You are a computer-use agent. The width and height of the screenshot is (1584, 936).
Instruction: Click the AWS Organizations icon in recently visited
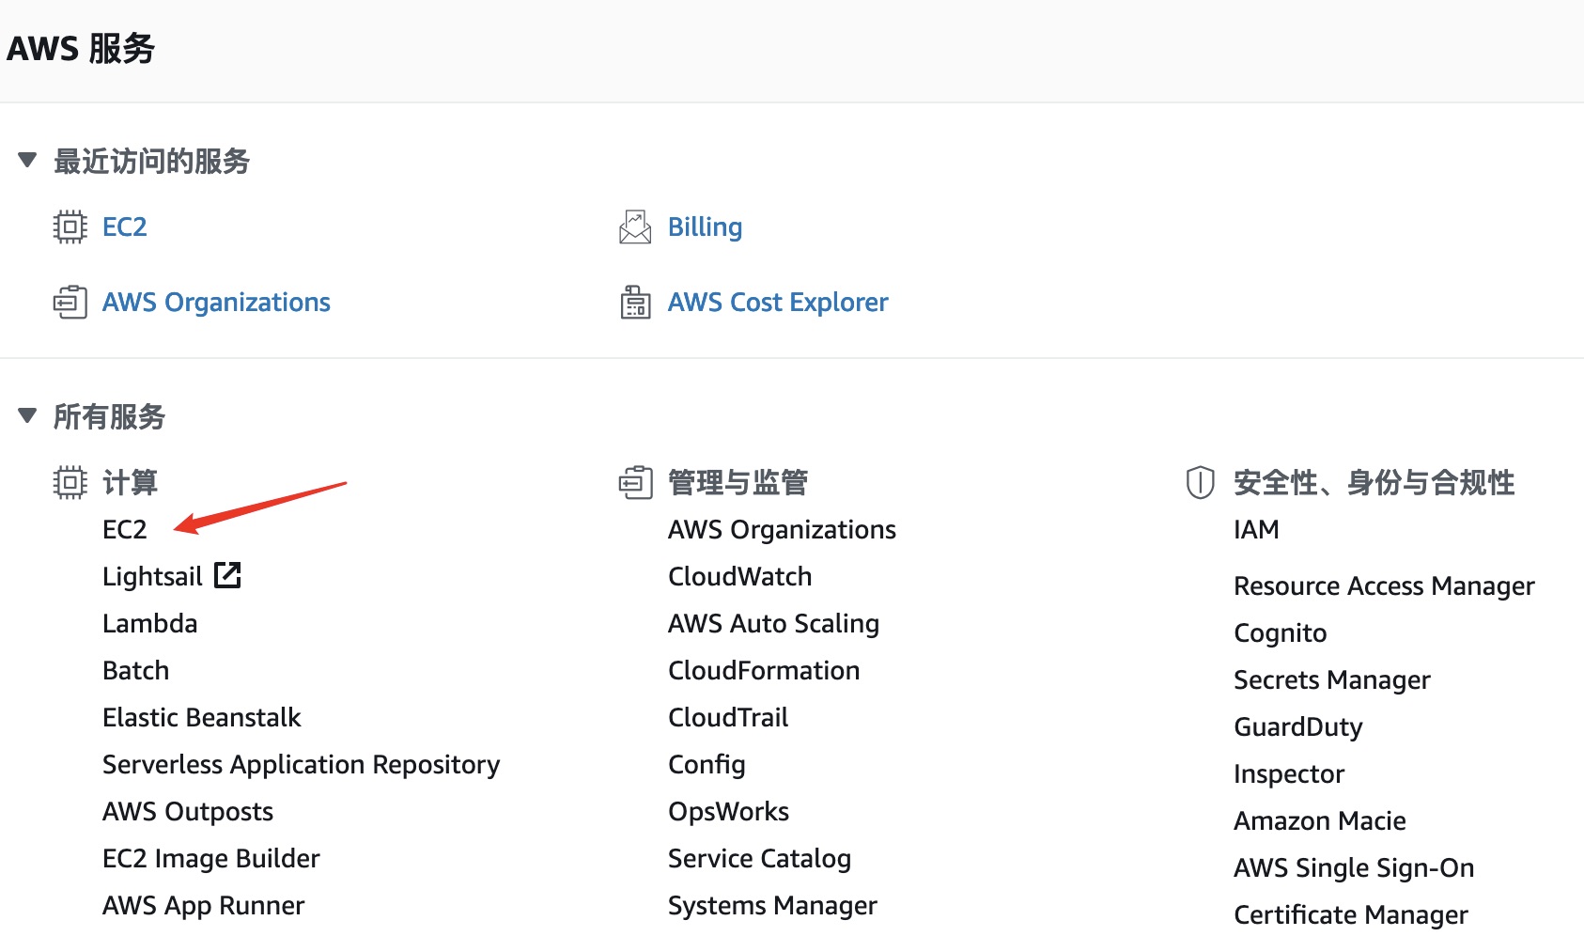[70, 302]
